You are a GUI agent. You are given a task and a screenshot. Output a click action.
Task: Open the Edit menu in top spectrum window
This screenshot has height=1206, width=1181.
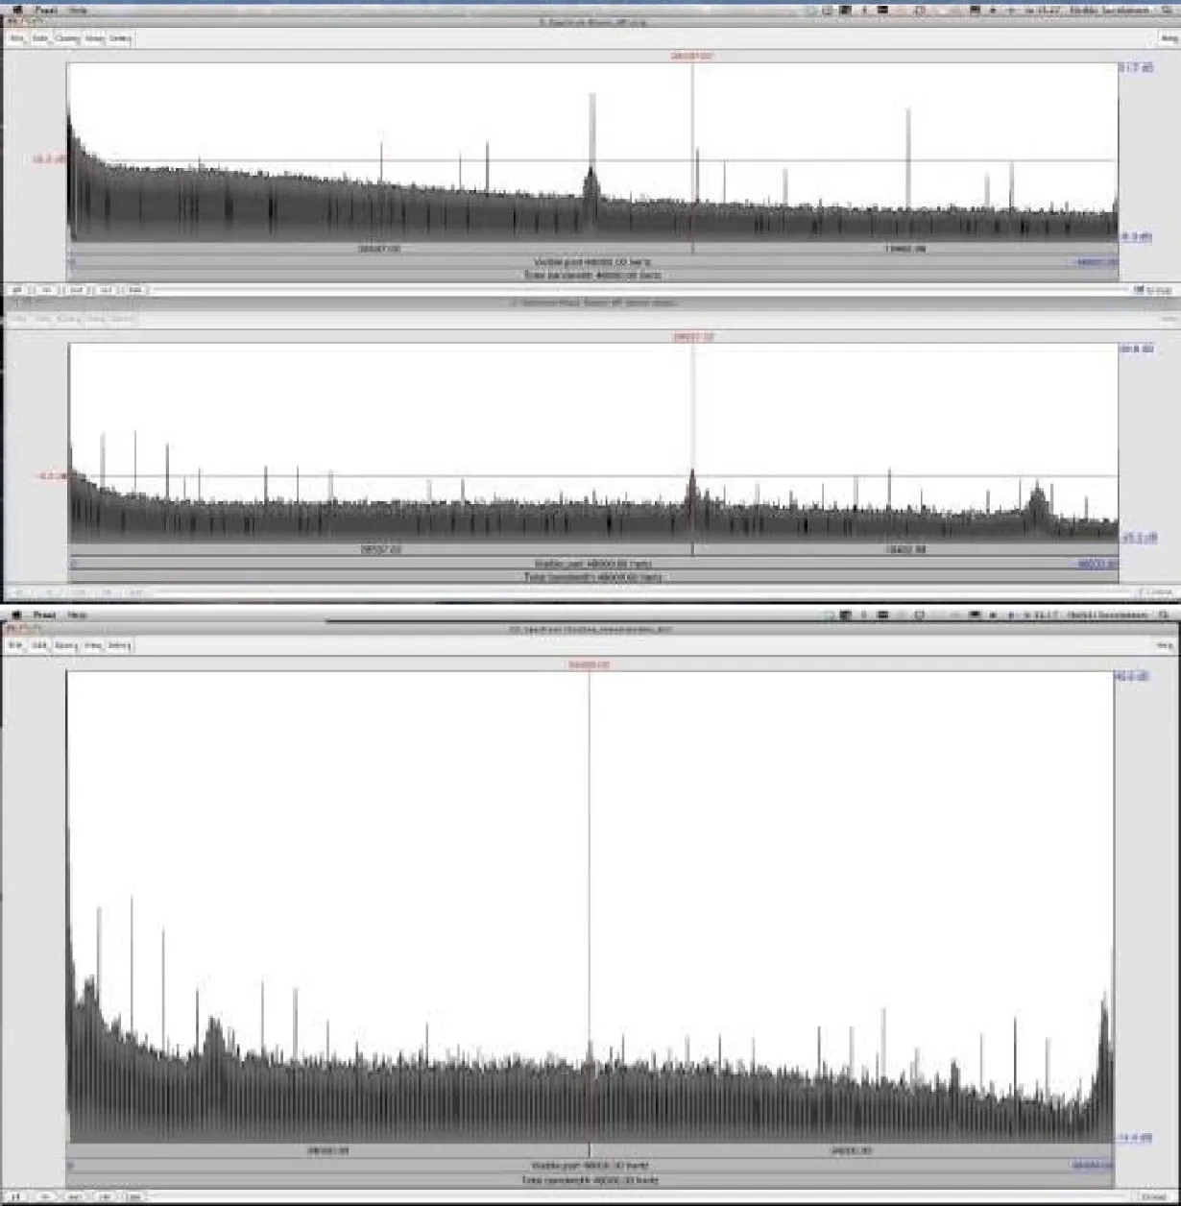click(40, 38)
